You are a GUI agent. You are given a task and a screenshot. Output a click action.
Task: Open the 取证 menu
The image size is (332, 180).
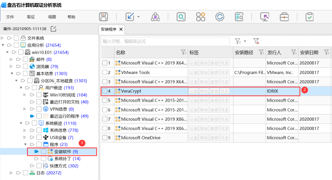pos(31,17)
